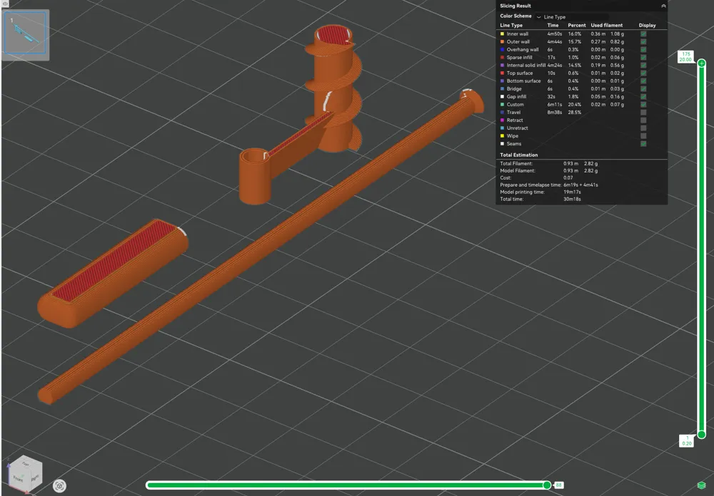Viewport: 714px width, 496px height.
Task: Click the 1 / 0.20 bottom layer label
Action: [687, 440]
